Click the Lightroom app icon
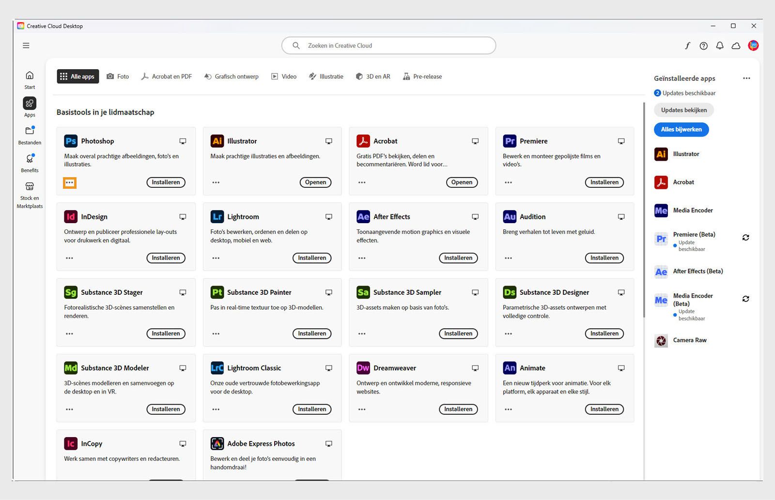The width and height of the screenshot is (775, 500). pos(217,217)
